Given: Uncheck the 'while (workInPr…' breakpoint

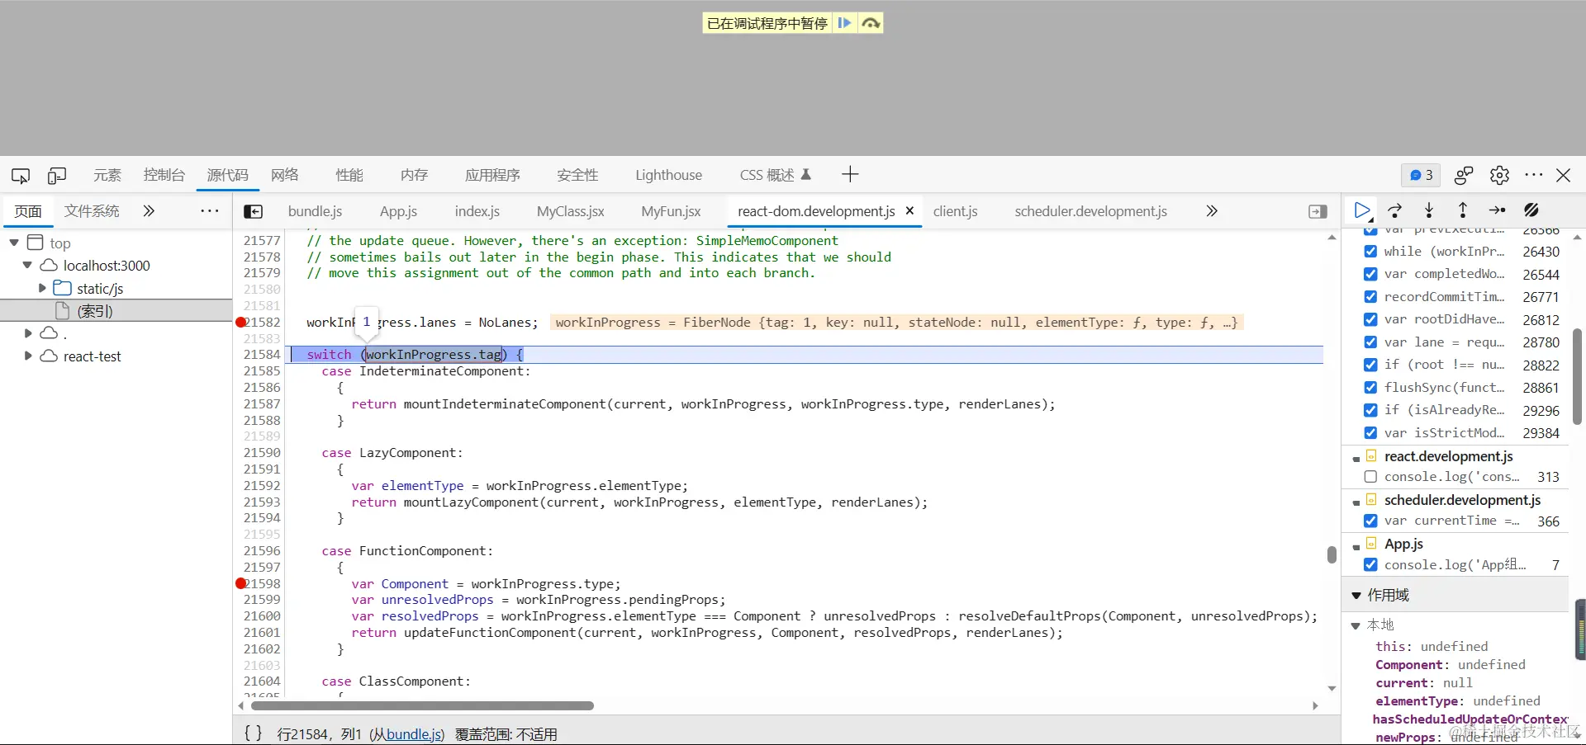Looking at the screenshot, I should (1370, 252).
